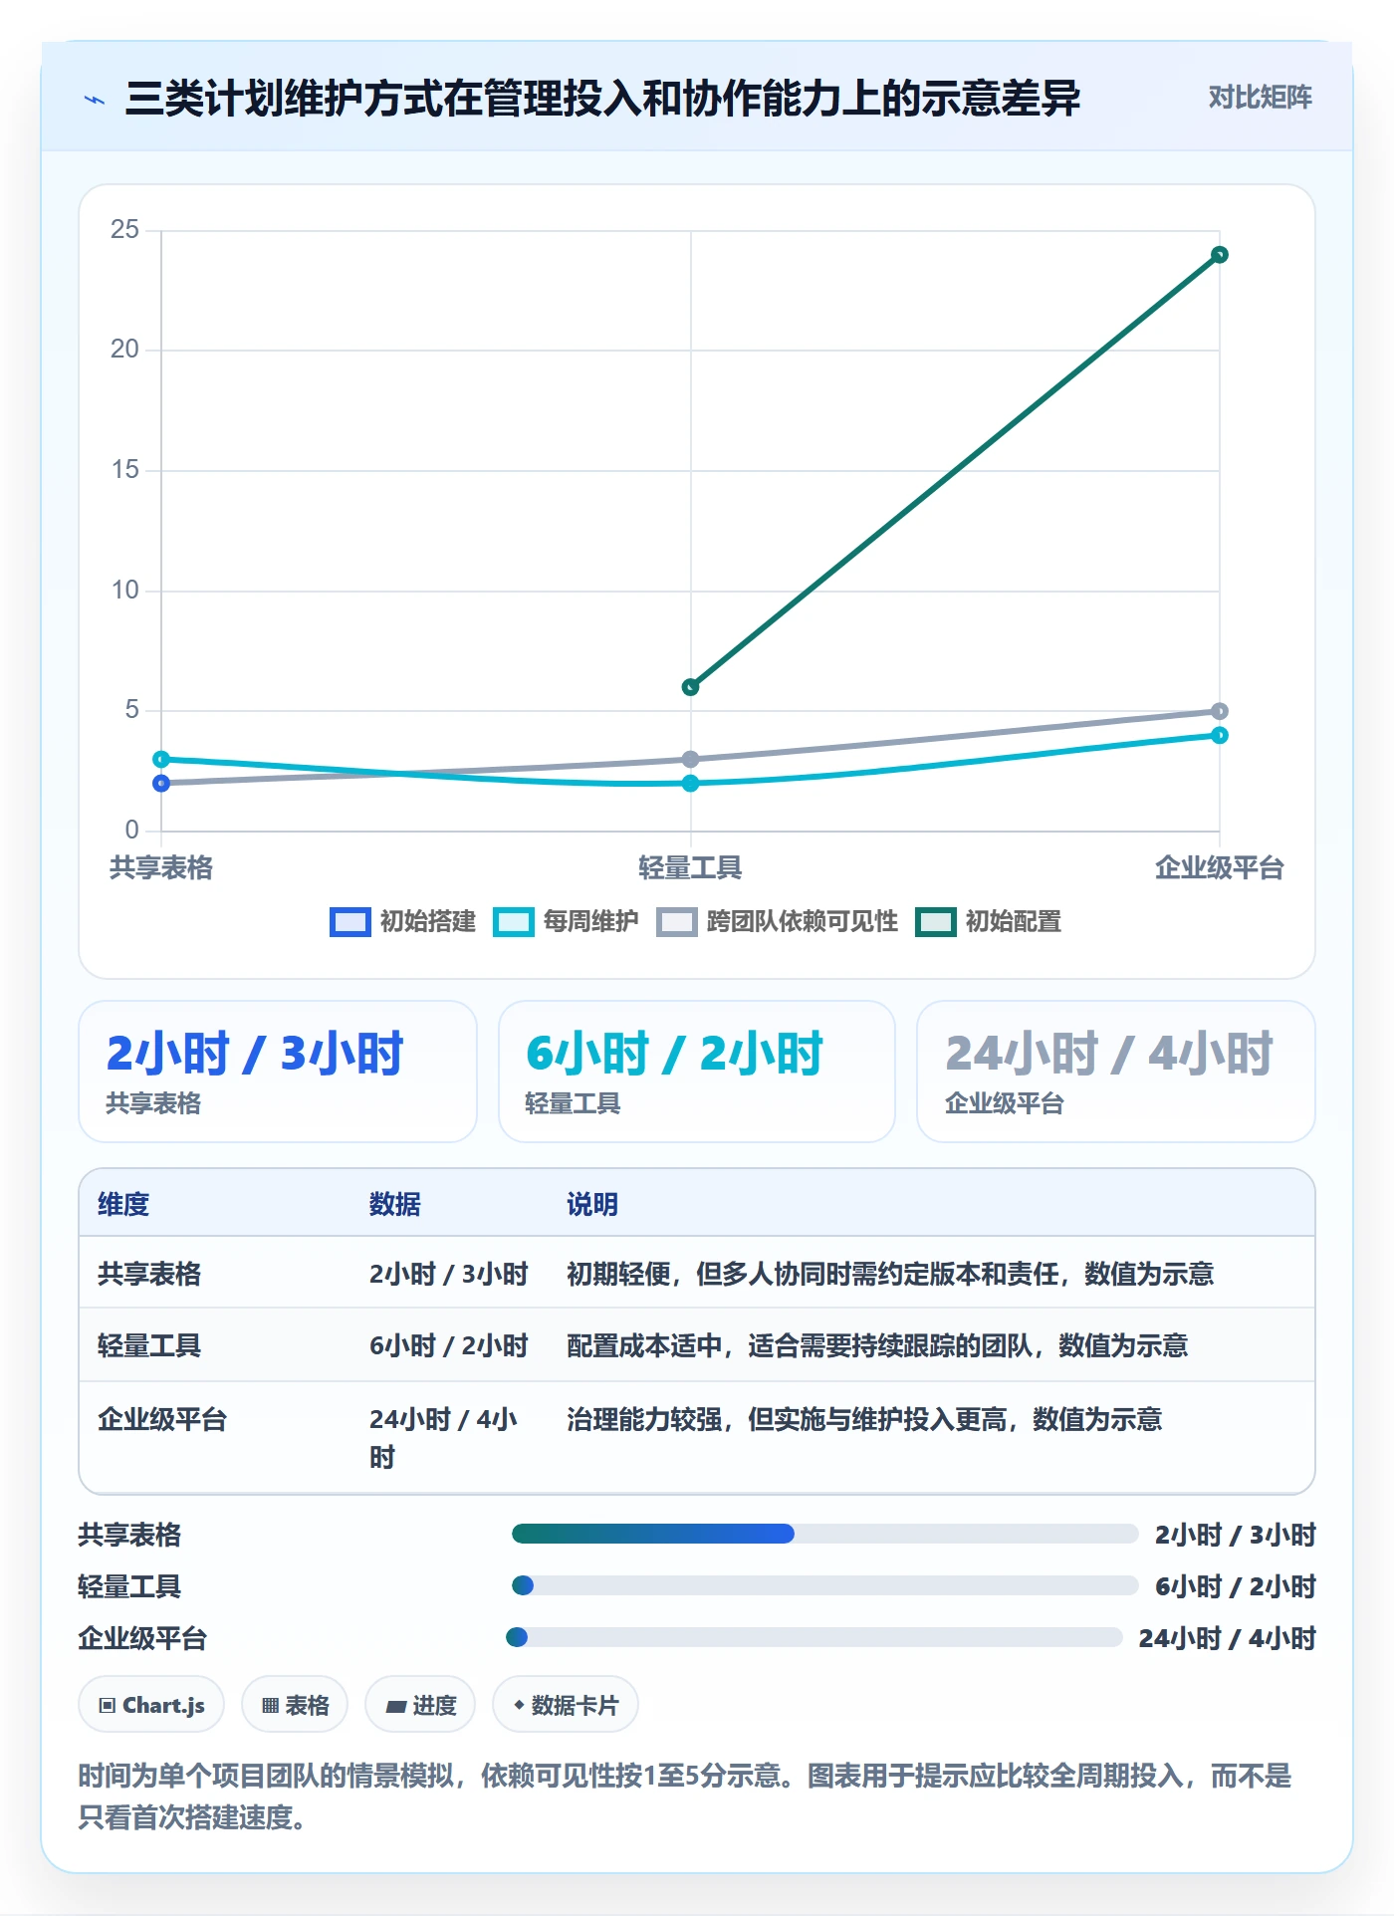Click the 对比矩阵 label in the header

[1260, 98]
